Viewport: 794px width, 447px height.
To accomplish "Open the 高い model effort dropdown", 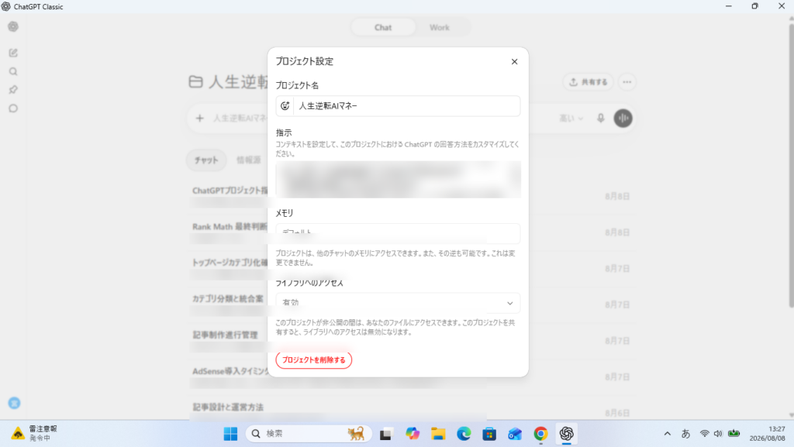I will point(571,119).
